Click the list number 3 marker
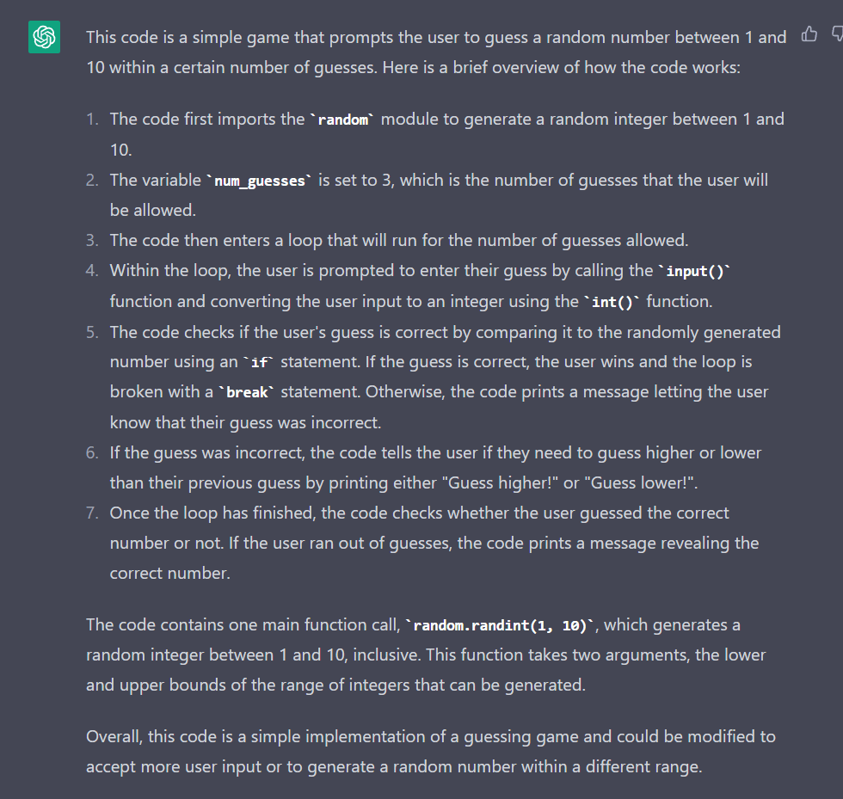843x799 pixels. point(92,241)
